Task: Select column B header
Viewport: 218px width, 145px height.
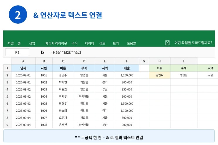Action: [44, 61]
